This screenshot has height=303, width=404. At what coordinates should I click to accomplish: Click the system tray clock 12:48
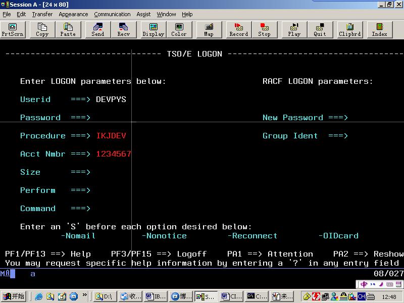click(389, 297)
